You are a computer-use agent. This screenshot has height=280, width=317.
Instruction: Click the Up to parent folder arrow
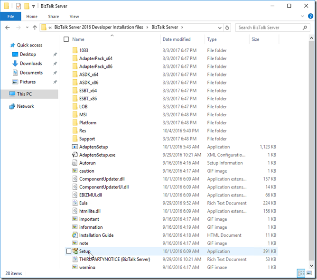(x=35, y=28)
